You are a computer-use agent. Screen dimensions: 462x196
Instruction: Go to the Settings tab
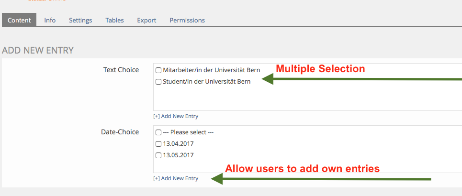coord(80,20)
